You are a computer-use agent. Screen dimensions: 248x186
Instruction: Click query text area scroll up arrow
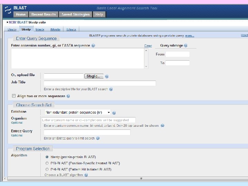point(146,50)
